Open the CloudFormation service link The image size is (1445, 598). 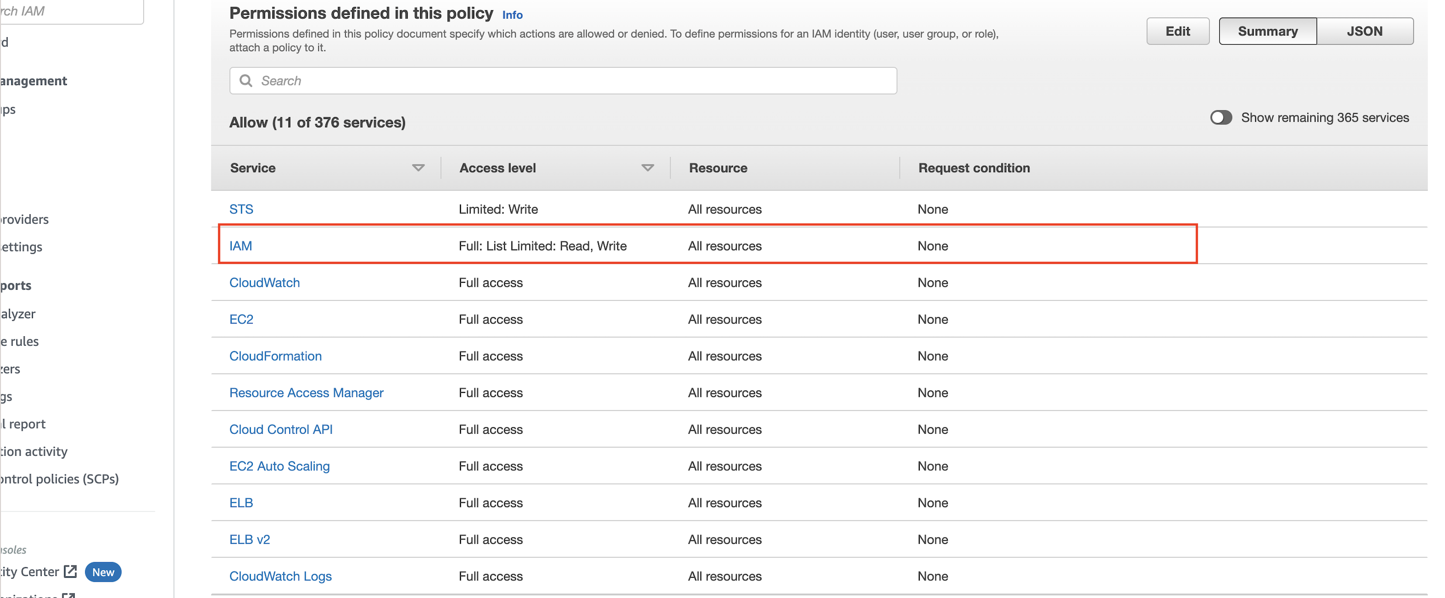click(275, 356)
